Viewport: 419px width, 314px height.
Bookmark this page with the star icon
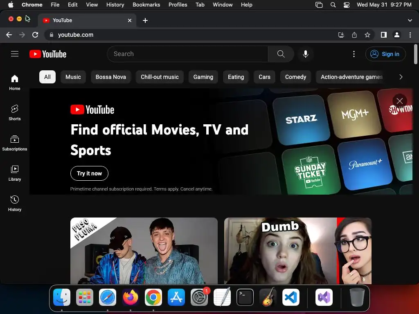367,35
